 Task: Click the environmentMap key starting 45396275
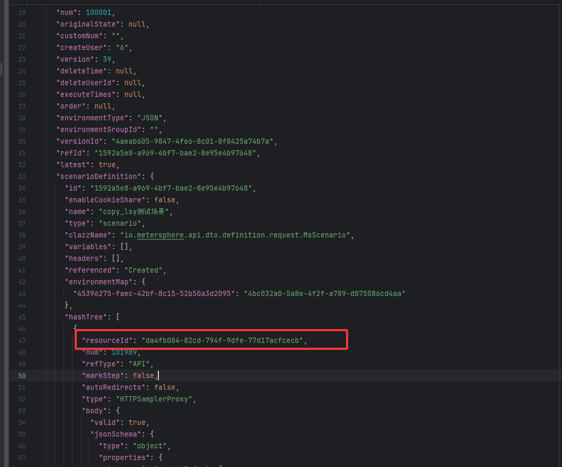point(154,294)
